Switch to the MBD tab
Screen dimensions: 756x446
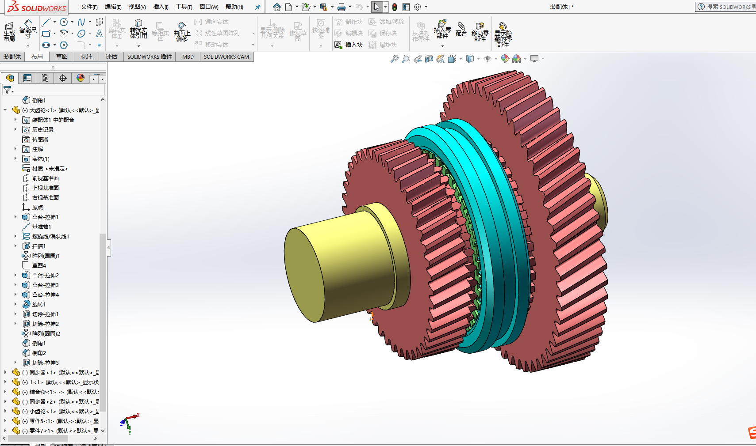coord(188,57)
